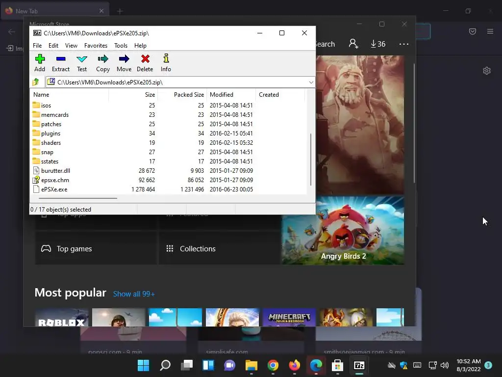
Task: Run the Test archive tool
Action: [x=82, y=63]
